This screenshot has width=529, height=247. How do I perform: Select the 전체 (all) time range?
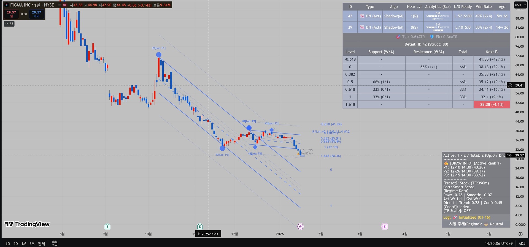tap(41, 243)
